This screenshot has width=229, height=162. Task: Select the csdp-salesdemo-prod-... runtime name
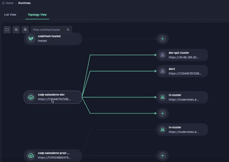pyautogui.click(x=54, y=153)
